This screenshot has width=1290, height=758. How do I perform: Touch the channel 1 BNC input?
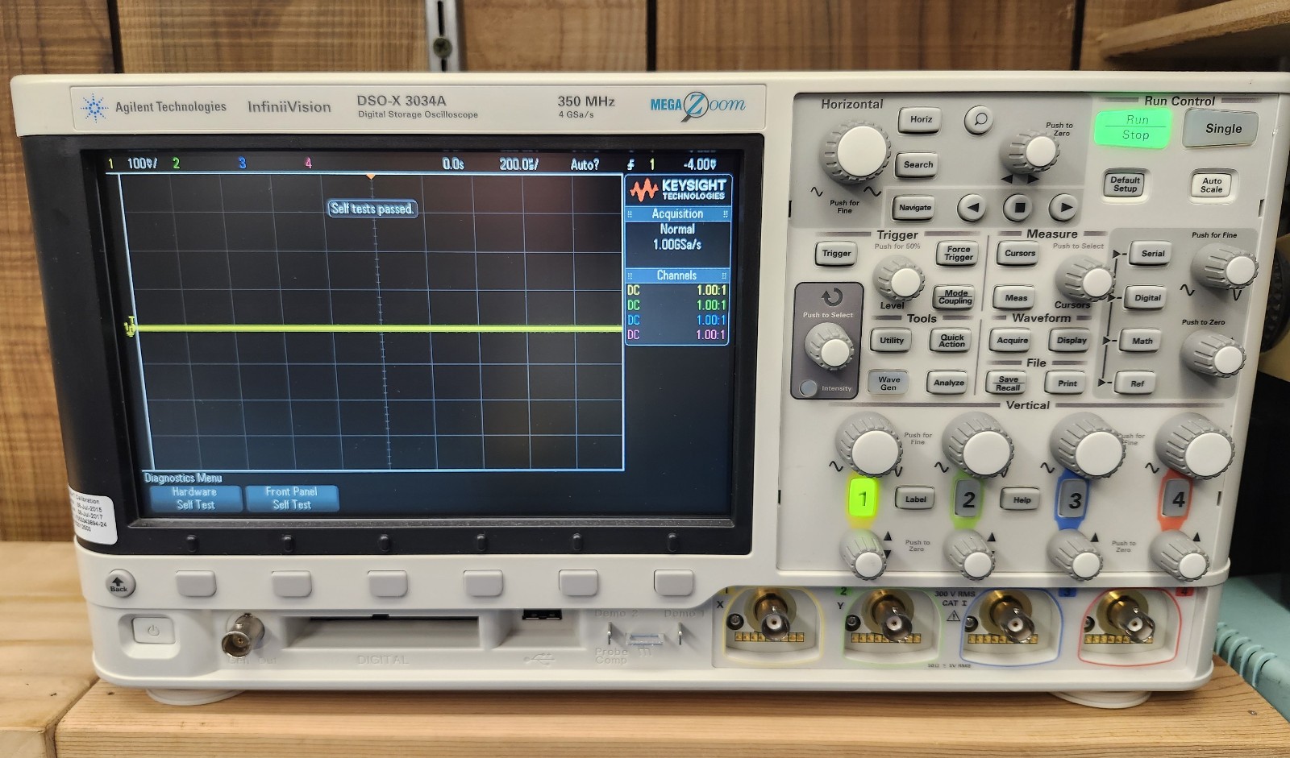pos(772,620)
